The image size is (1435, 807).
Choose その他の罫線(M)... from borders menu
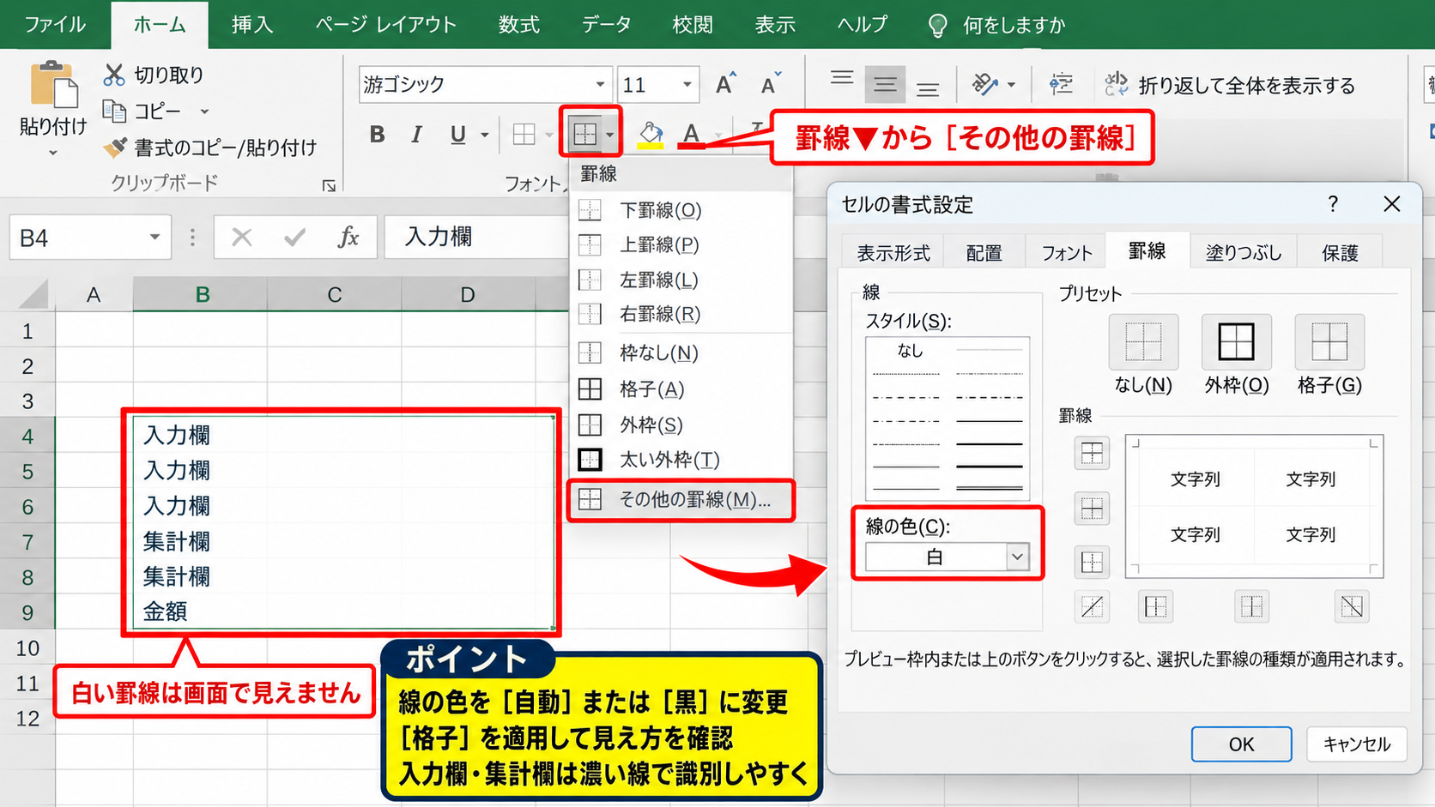point(680,499)
